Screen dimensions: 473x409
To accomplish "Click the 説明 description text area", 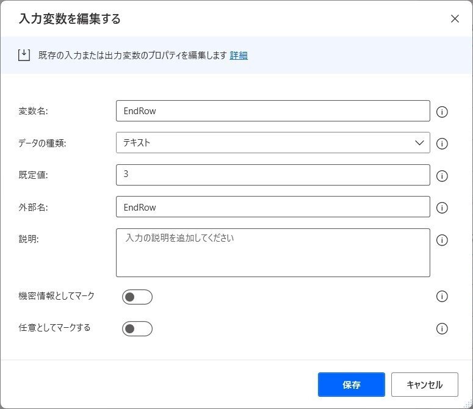I will 273,253.
